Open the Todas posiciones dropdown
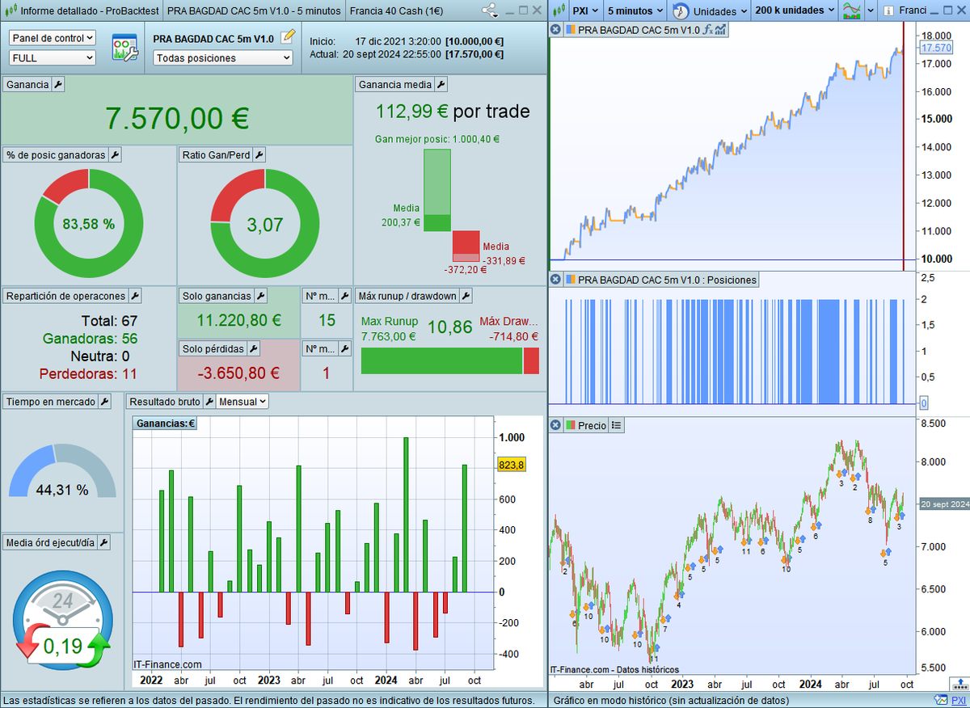The height and width of the screenshot is (708, 970). point(222,58)
